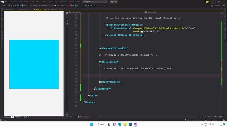Image resolution: width=227 pixels, height=127 pixels.
Task: Switch to Visual Studio taskbar icon
Action: pyautogui.click(x=135, y=124)
